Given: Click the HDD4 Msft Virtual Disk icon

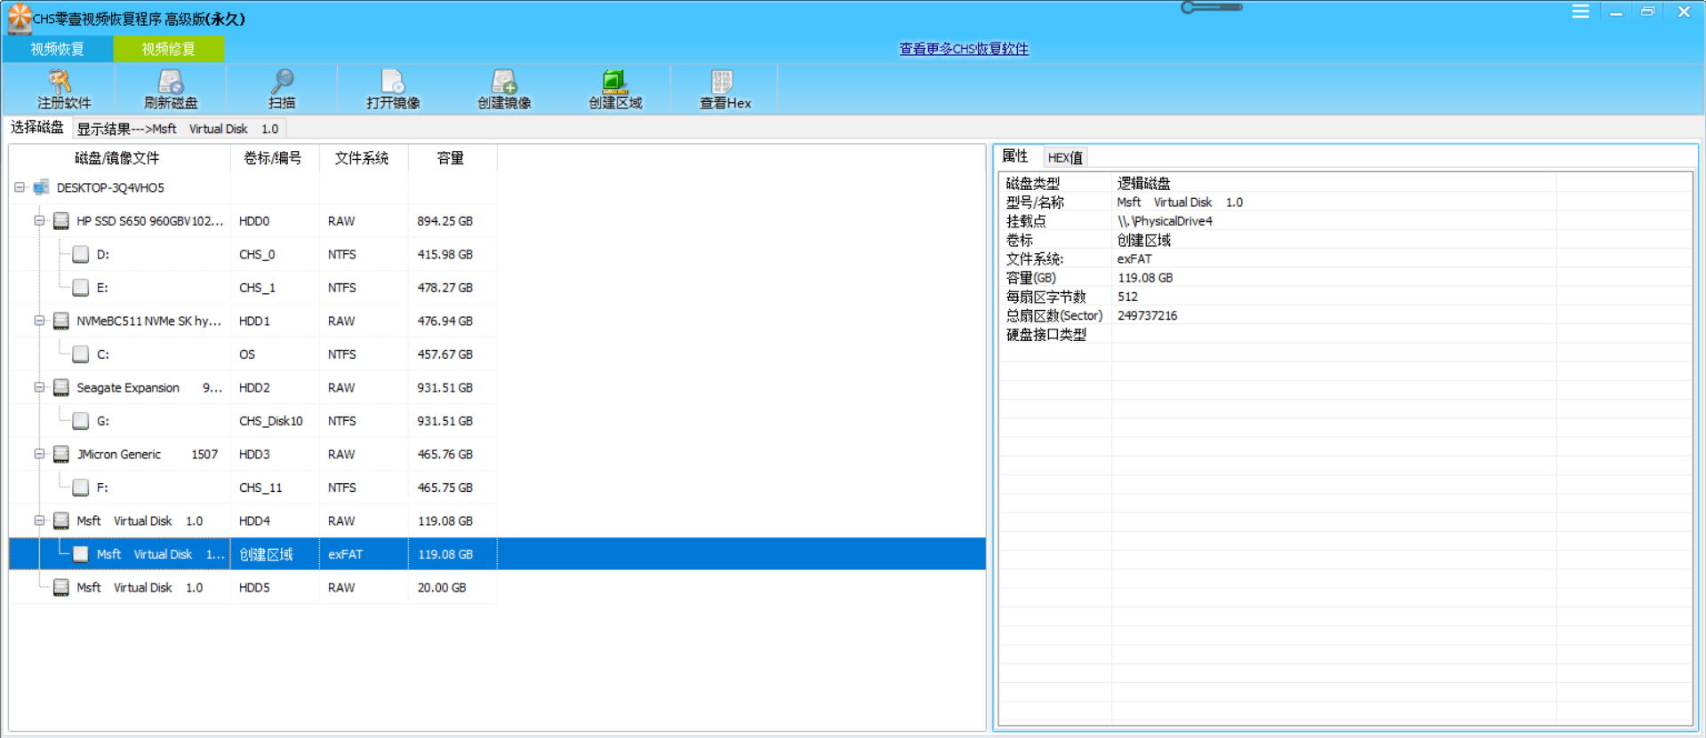Looking at the screenshot, I should (61, 520).
